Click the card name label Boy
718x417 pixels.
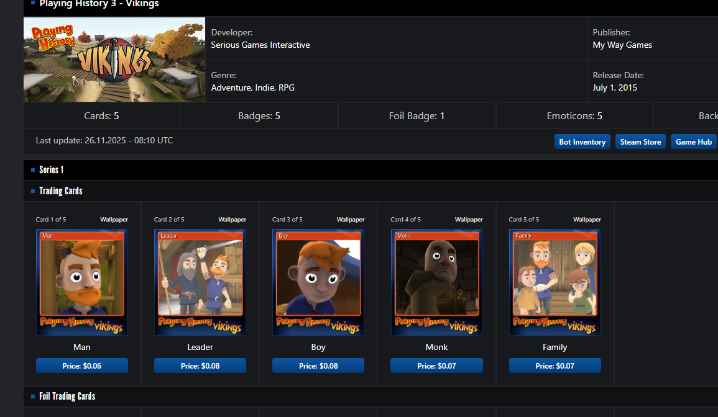click(x=318, y=347)
